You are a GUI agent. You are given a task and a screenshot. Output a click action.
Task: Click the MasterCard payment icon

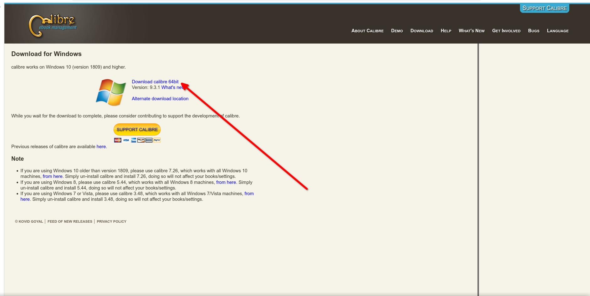coord(118,140)
